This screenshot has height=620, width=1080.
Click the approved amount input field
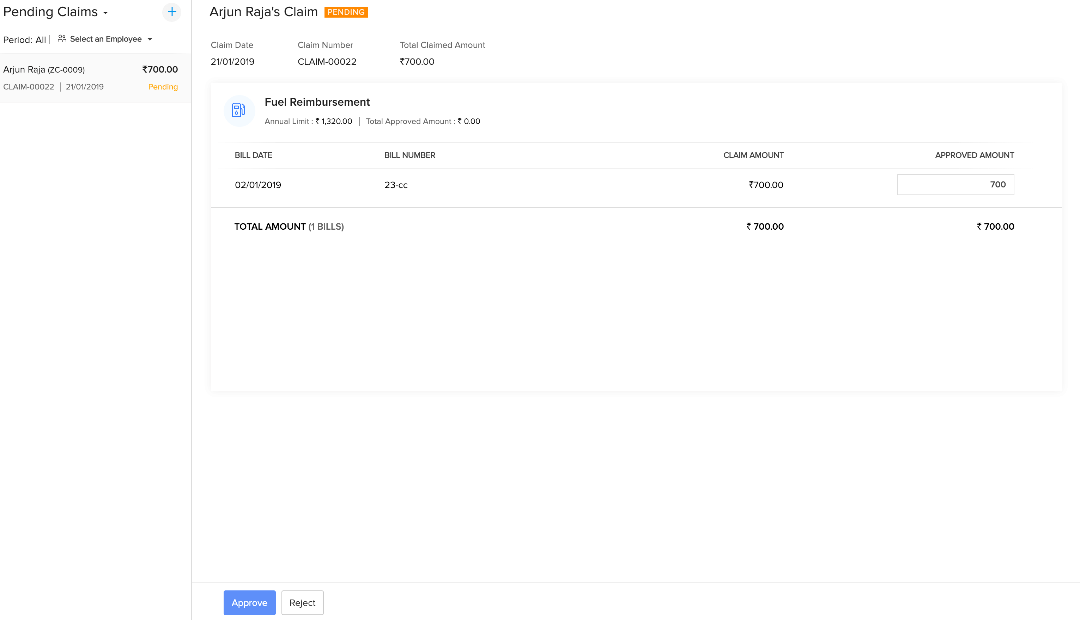point(955,184)
